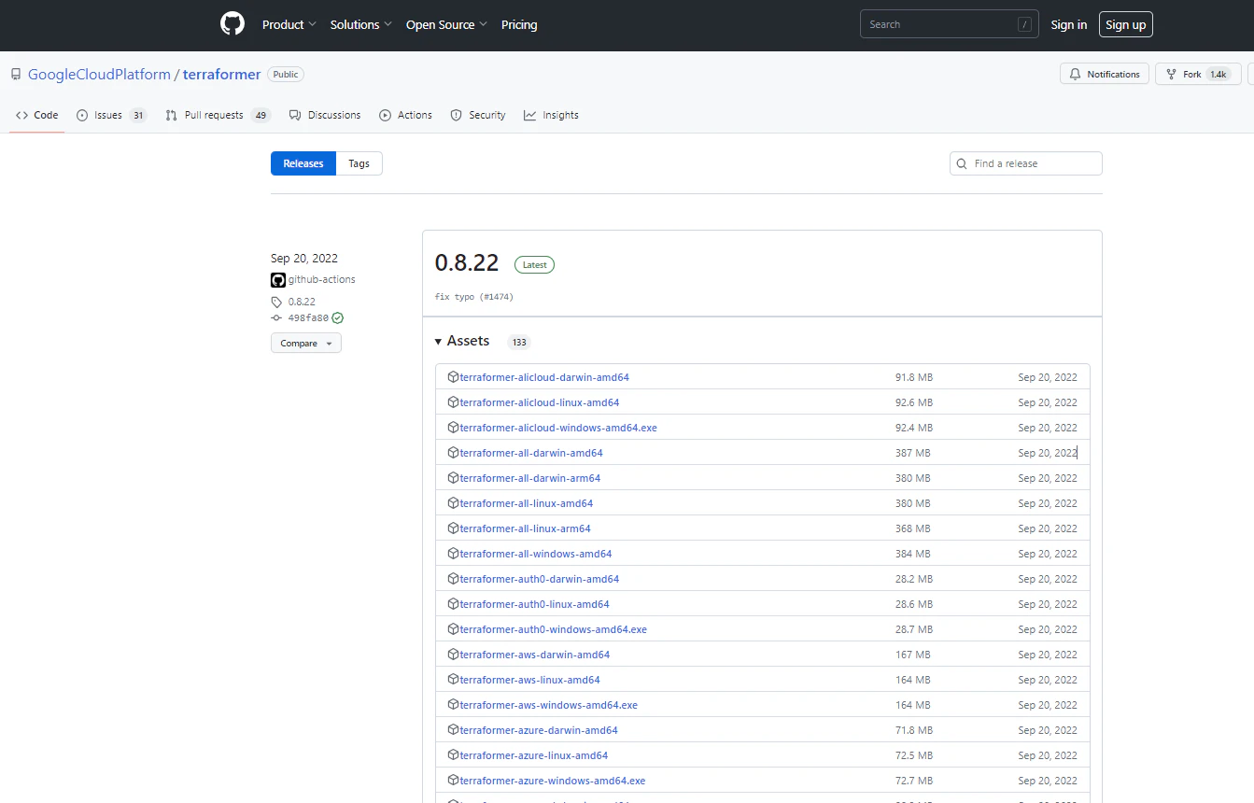
Task: Click the Public visibility badge
Action: point(286,75)
